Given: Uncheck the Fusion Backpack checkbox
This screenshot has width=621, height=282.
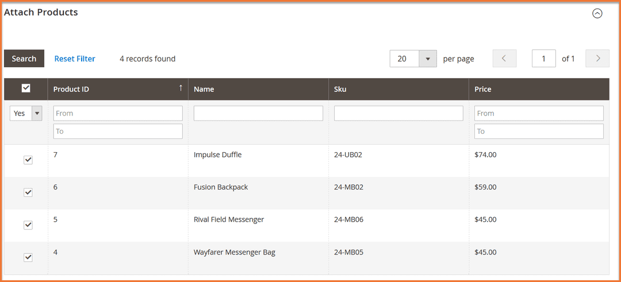Looking at the screenshot, I should pyautogui.click(x=28, y=192).
